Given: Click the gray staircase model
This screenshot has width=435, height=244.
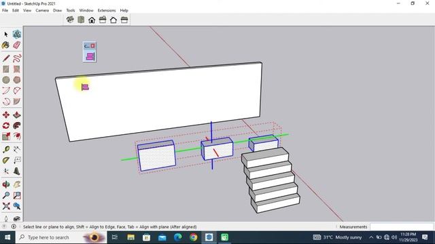Looking at the screenshot, I should click(x=271, y=180).
